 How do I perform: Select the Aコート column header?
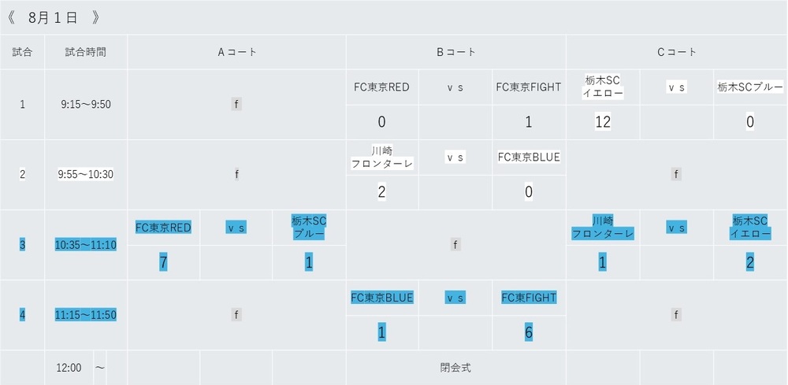pos(236,52)
